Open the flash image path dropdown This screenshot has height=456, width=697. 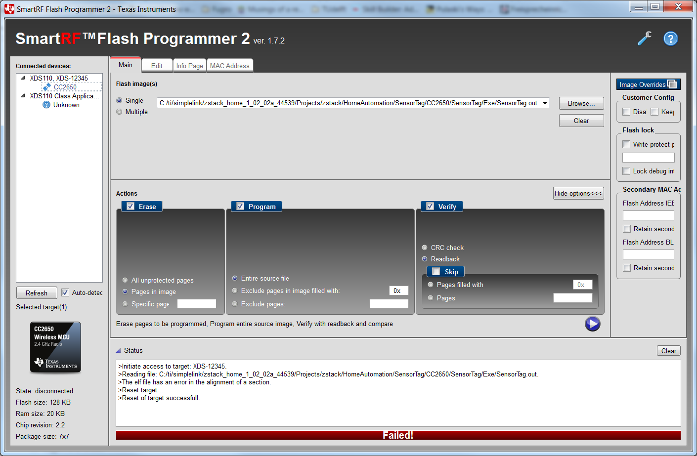tap(545, 103)
